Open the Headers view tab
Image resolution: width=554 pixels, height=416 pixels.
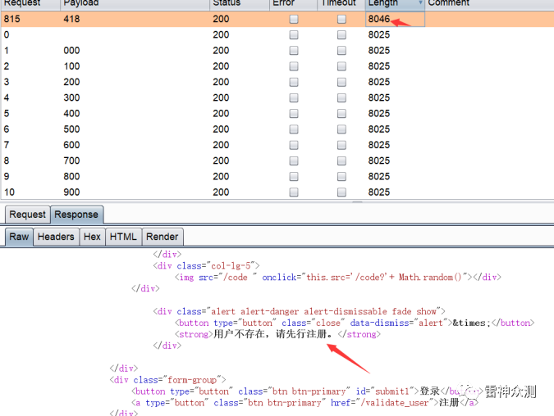56,237
